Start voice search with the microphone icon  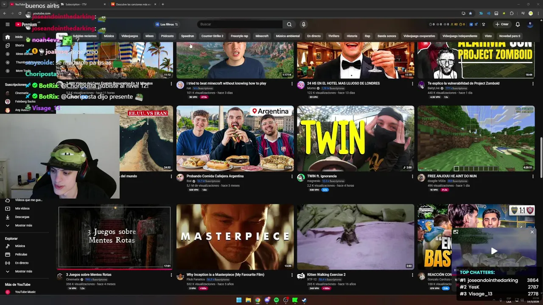tap(303, 24)
